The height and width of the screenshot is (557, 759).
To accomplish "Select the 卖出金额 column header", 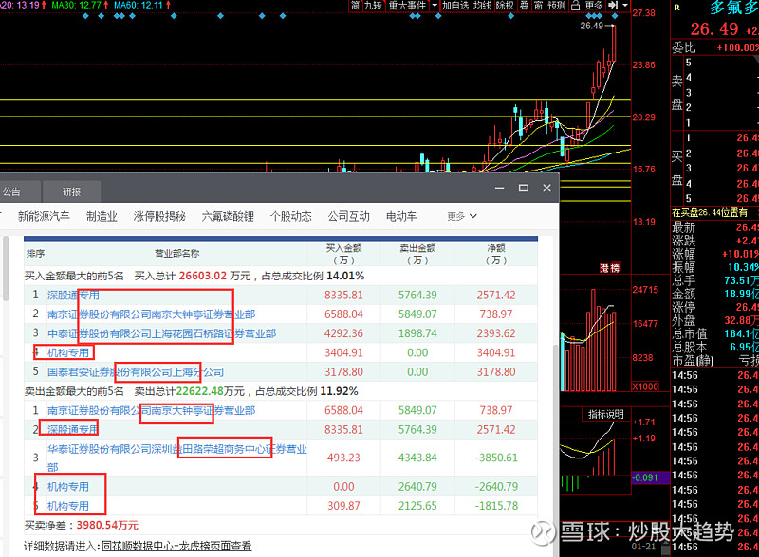I will click(x=417, y=253).
